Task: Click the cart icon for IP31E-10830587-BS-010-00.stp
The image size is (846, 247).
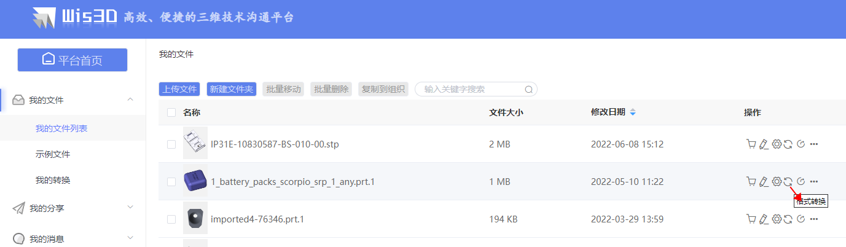Action: [751, 144]
